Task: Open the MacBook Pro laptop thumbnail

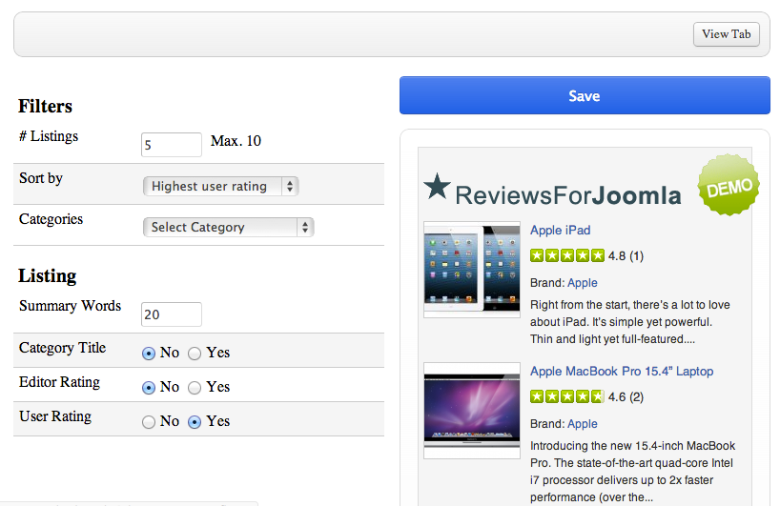Action: tap(472, 410)
